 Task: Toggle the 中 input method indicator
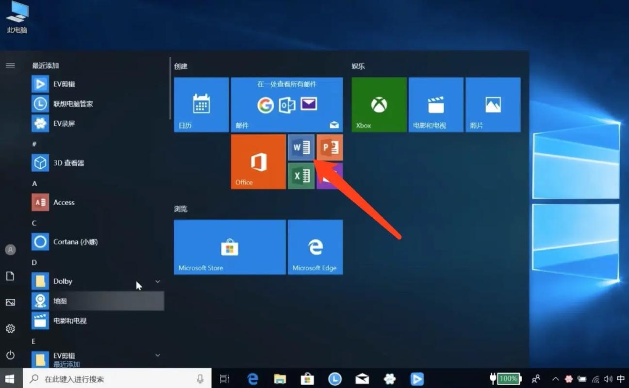point(621,379)
